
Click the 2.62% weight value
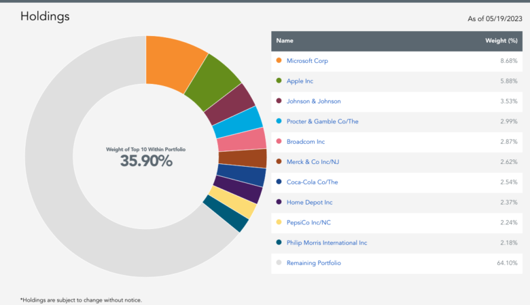509,162
